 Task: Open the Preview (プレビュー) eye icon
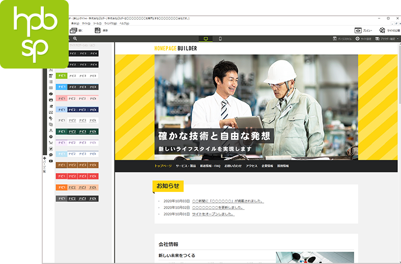point(358,30)
